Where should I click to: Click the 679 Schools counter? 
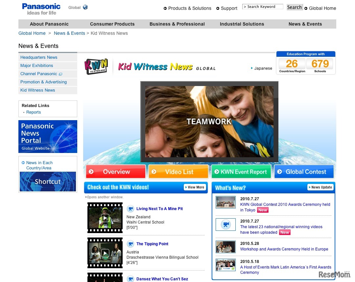(320, 66)
